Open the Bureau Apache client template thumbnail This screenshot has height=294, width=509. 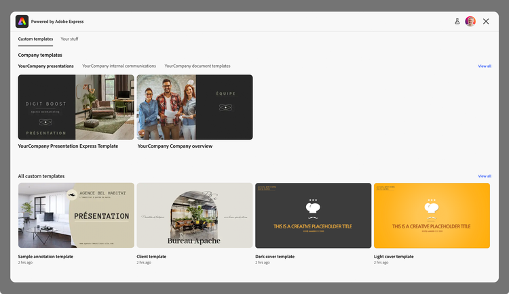195,215
